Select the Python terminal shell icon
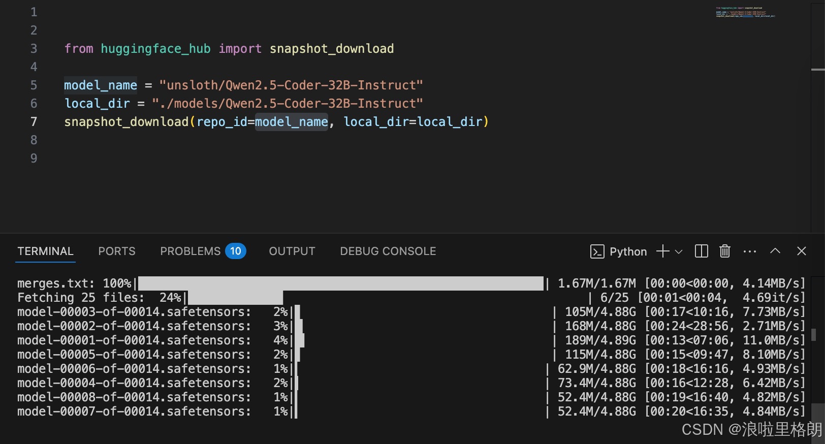The image size is (825, 444). (597, 251)
